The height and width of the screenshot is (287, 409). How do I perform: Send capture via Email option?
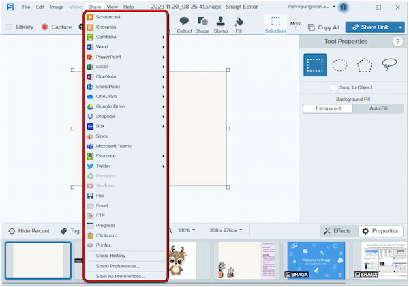(x=126, y=205)
